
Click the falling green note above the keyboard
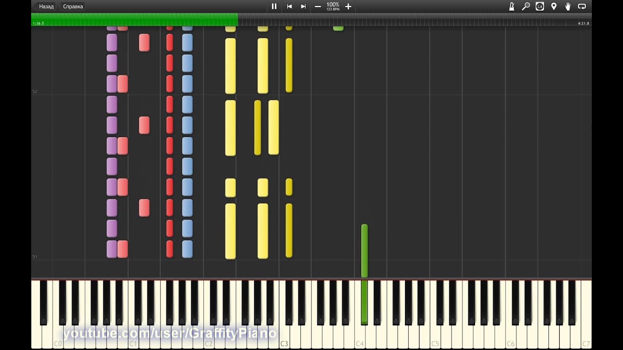pos(364,251)
